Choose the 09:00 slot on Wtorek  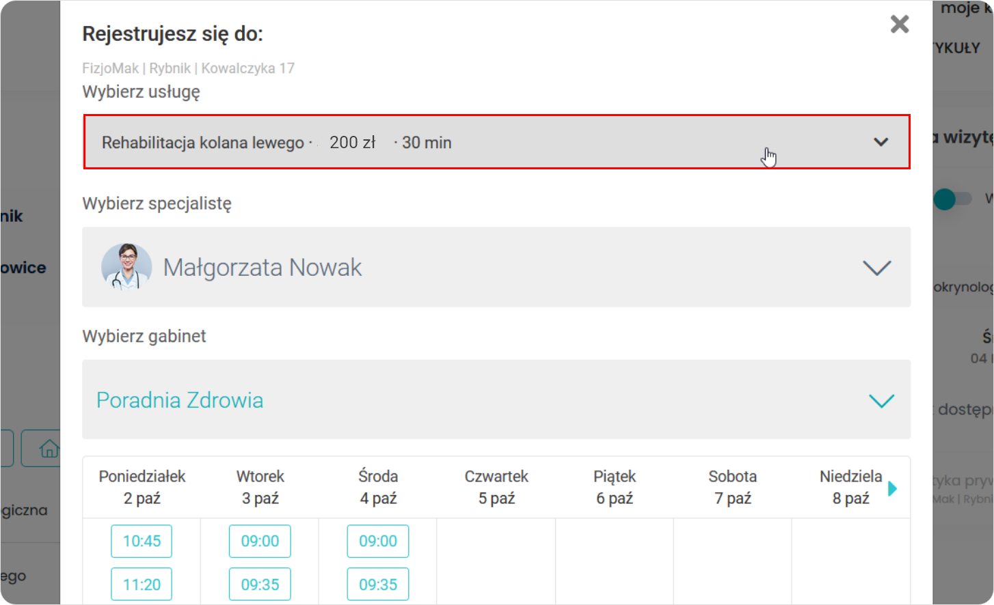pyautogui.click(x=260, y=541)
